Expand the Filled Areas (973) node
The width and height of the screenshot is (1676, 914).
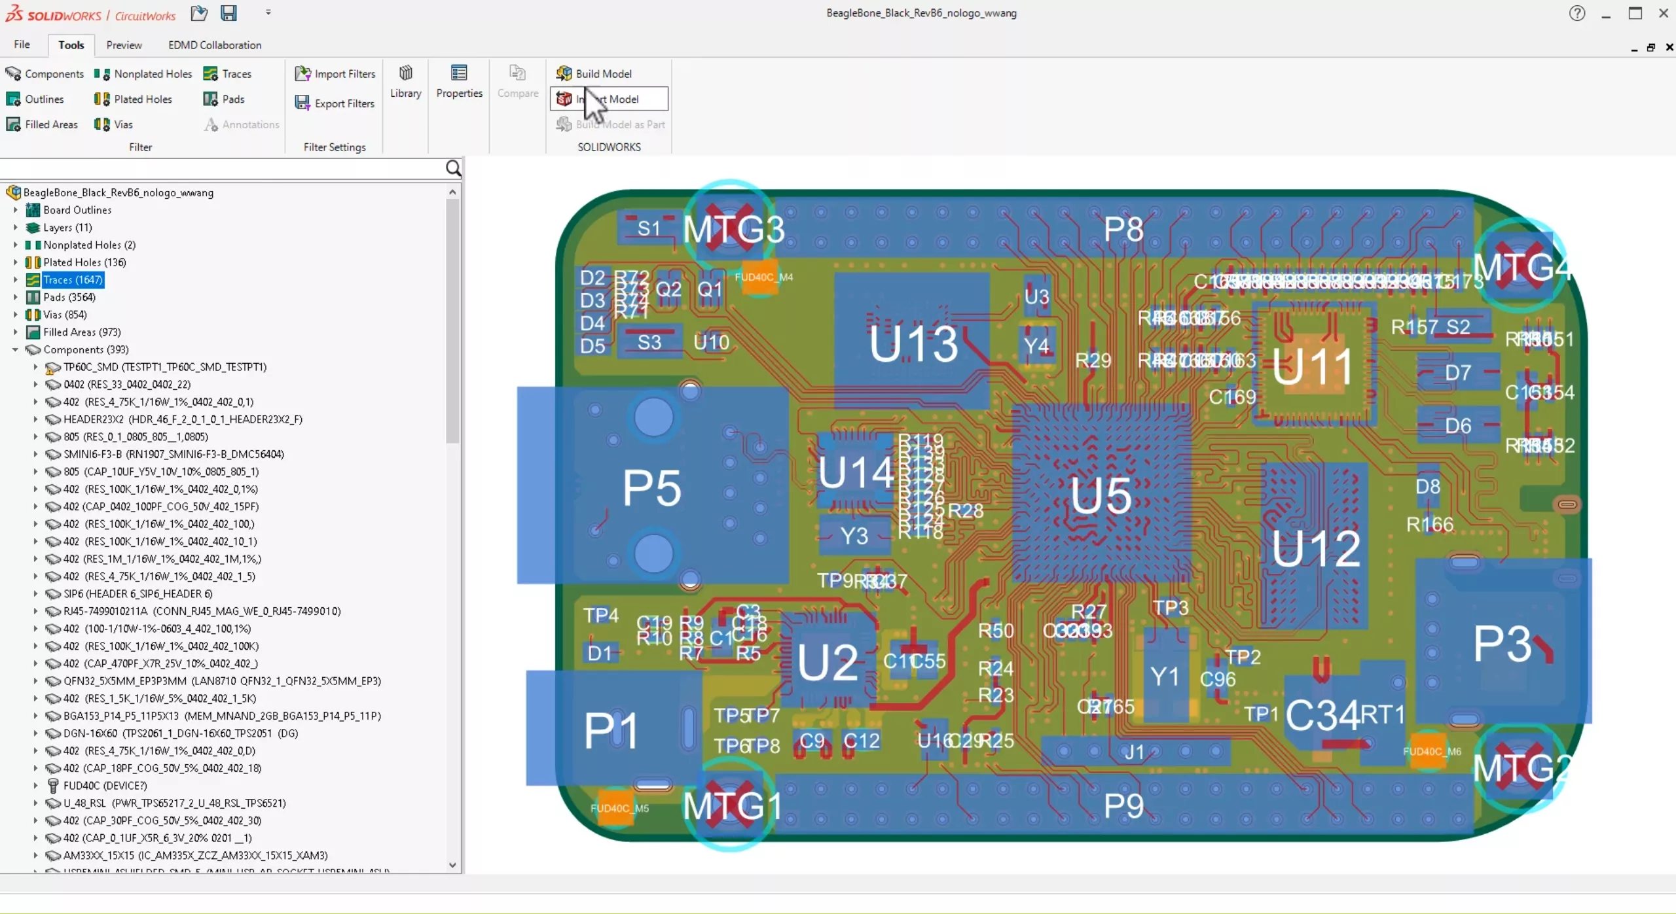[x=15, y=332]
